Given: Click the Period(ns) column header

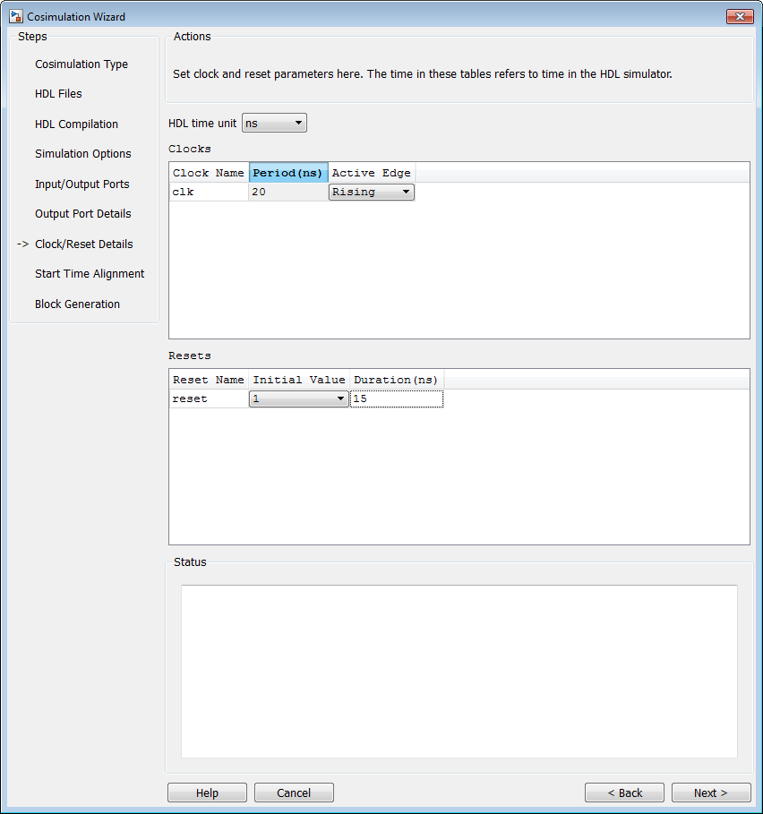Looking at the screenshot, I should (288, 173).
